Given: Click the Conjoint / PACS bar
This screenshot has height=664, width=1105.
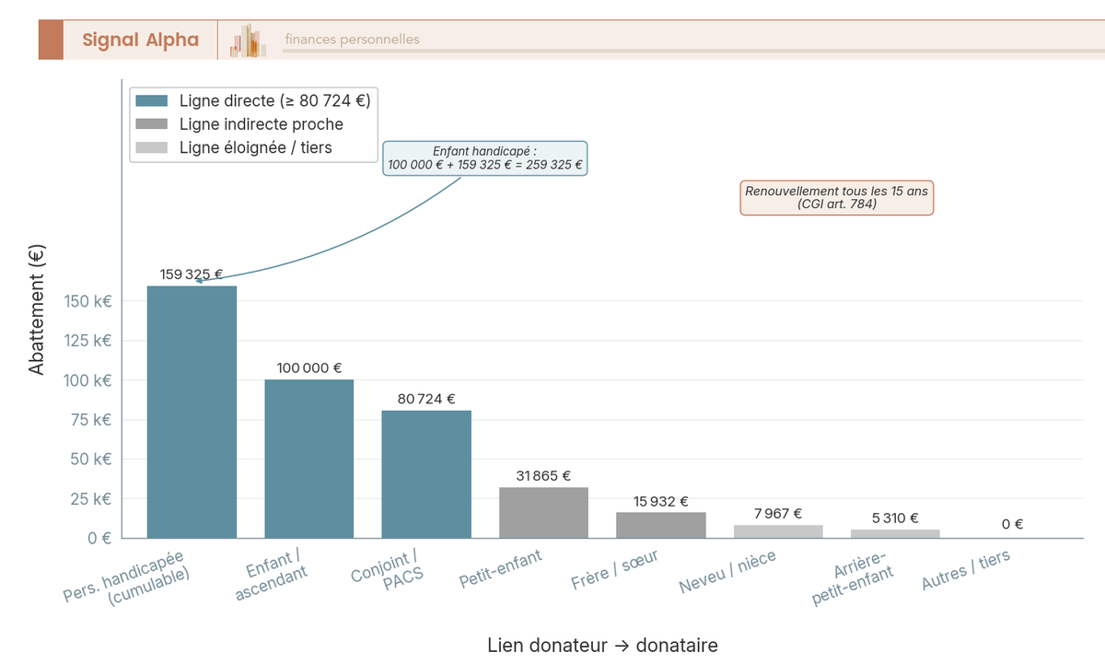Looking at the screenshot, I should pyautogui.click(x=426, y=474).
